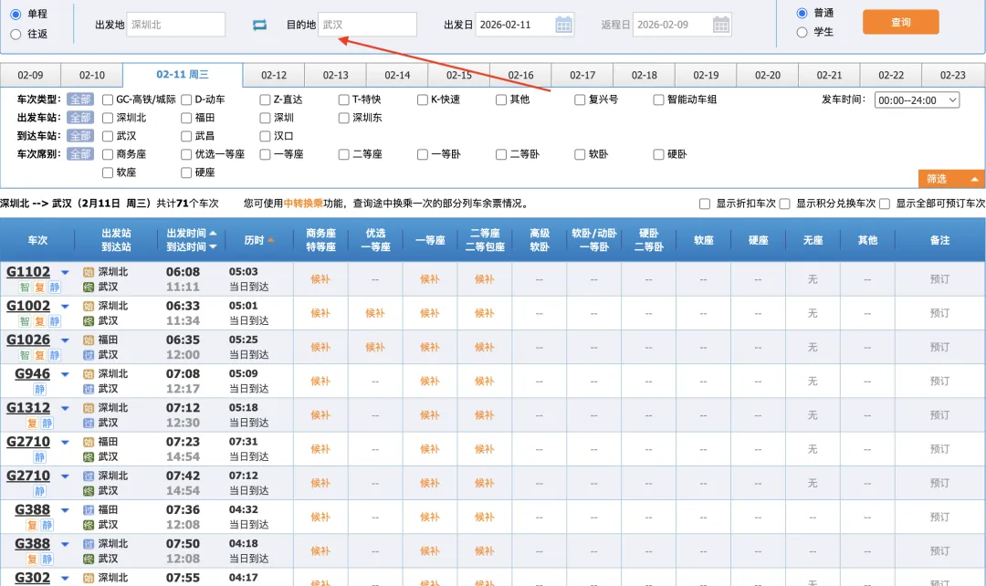Collapse the 筛选 filter panel
The width and height of the screenshot is (986, 586).
tap(951, 179)
